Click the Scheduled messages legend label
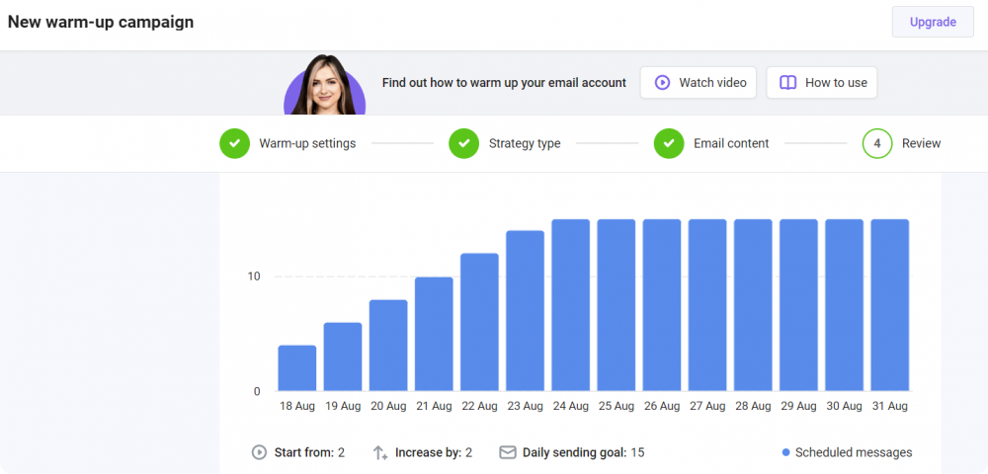Screen dimensions: 988x474 pyautogui.click(x=854, y=452)
